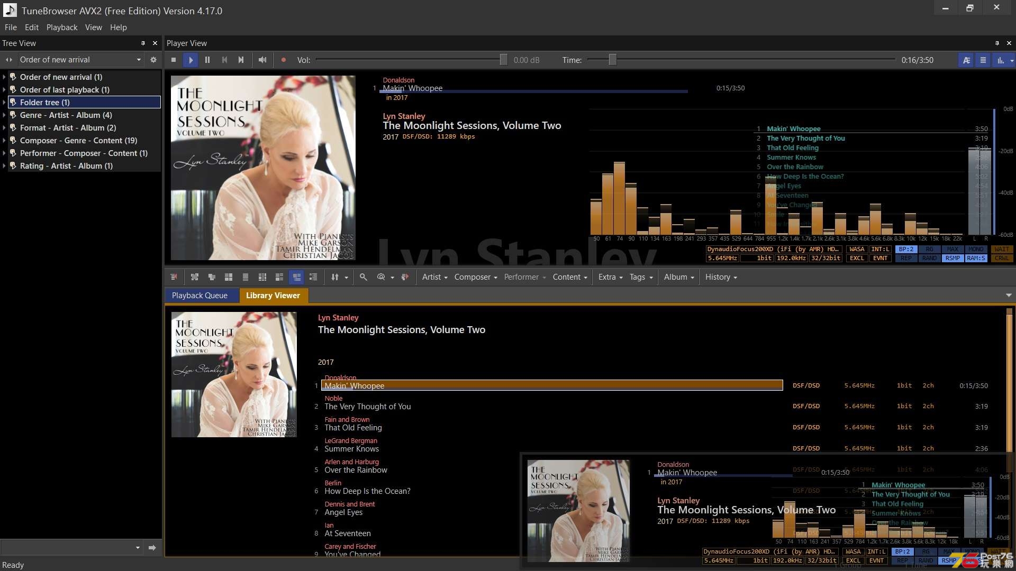
Task: Click the highlighted album list view icon
Action: [x=296, y=277]
